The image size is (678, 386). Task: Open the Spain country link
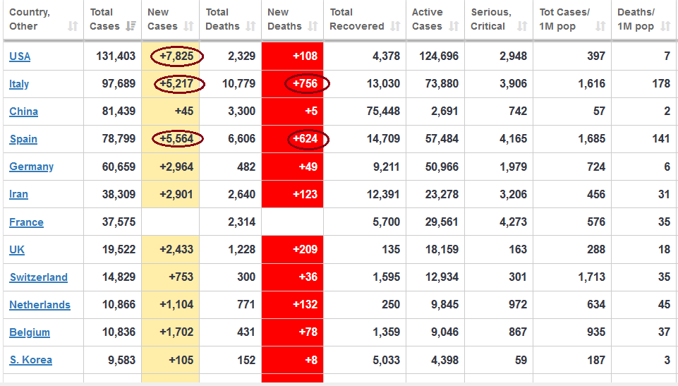click(23, 139)
